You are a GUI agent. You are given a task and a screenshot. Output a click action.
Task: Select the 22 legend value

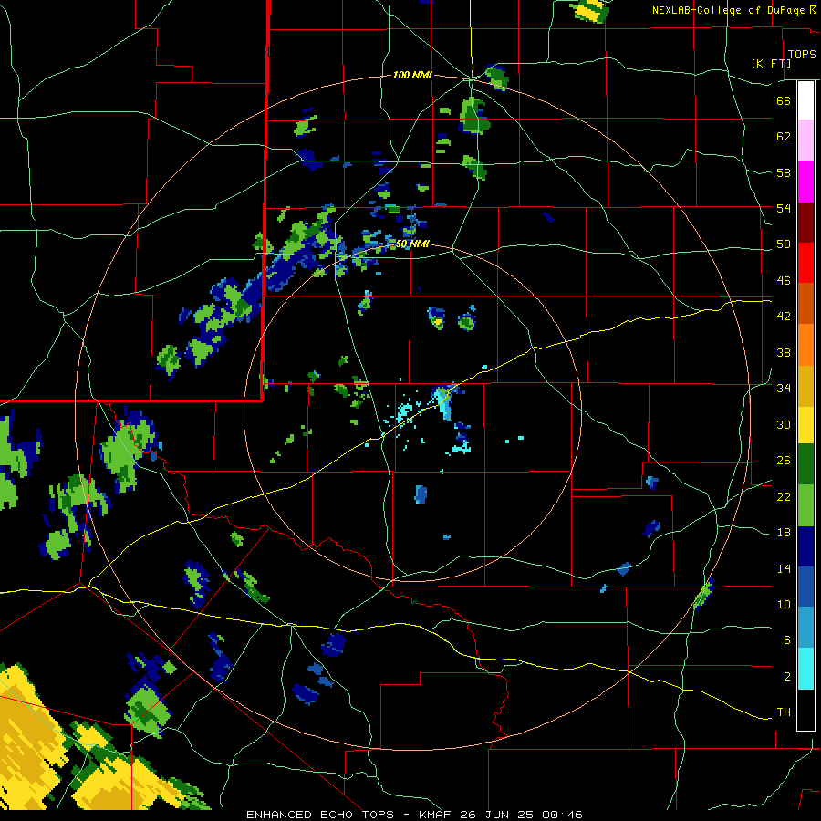pos(784,497)
